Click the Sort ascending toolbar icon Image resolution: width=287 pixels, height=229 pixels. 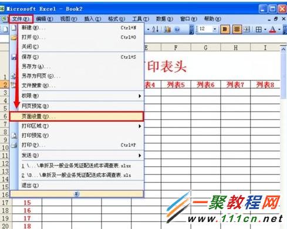pyautogui.click(x=156, y=29)
